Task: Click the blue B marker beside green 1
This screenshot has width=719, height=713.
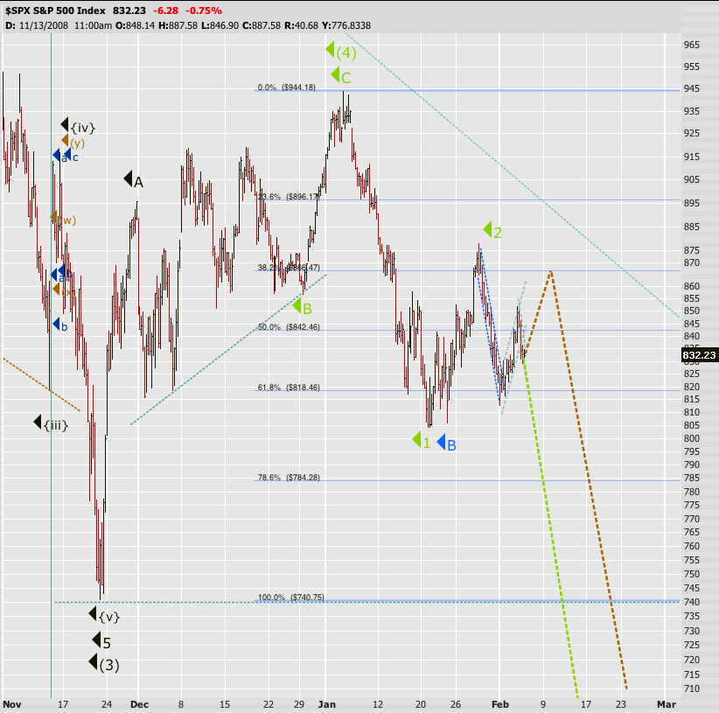Action: 447,444
